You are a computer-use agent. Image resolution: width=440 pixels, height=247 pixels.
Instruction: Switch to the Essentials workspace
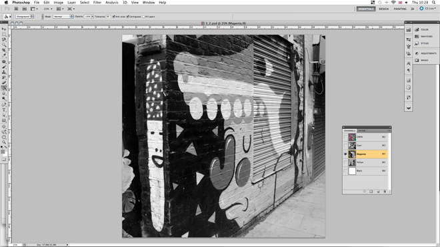[x=366, y=9]
